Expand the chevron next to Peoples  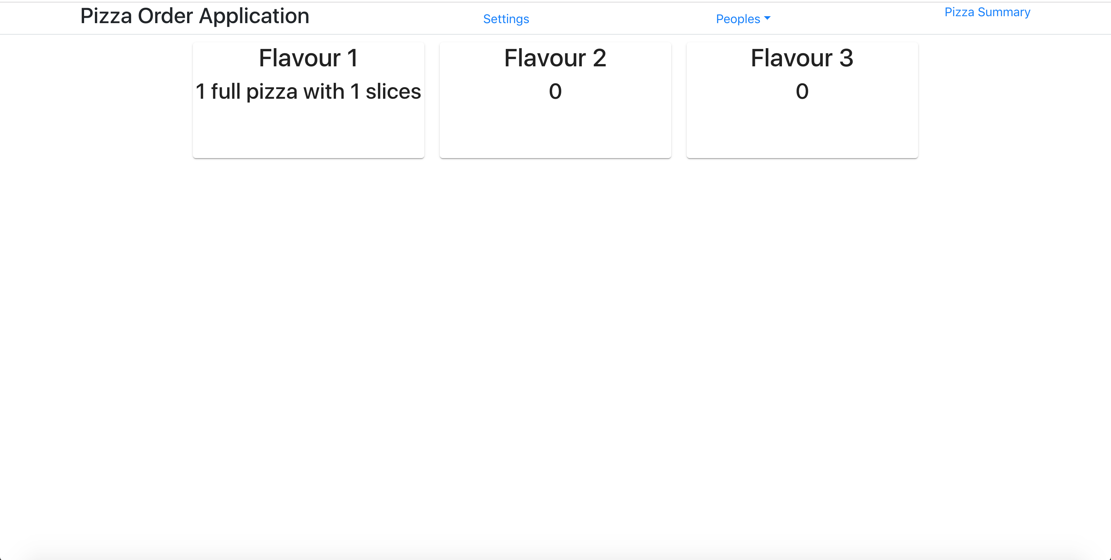tap(768, 19)
